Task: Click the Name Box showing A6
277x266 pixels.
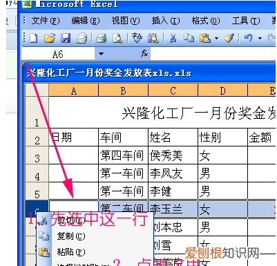Action: click(x=58, y=54)
